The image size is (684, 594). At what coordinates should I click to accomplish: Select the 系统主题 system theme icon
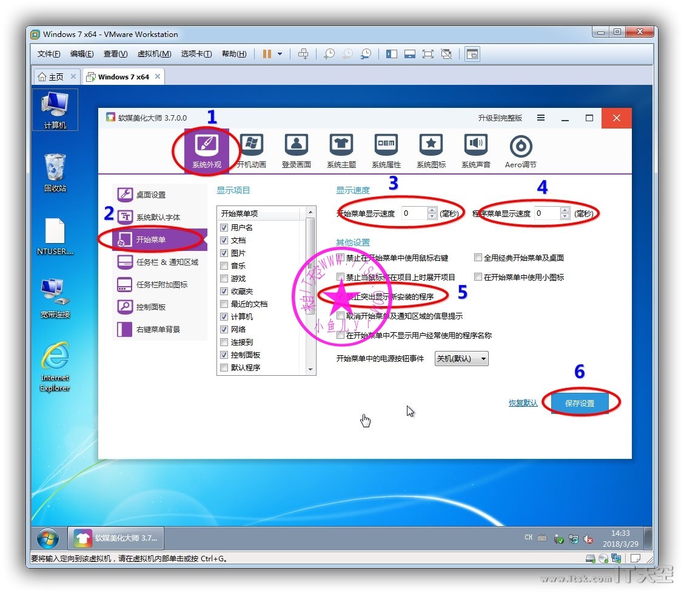341,150
